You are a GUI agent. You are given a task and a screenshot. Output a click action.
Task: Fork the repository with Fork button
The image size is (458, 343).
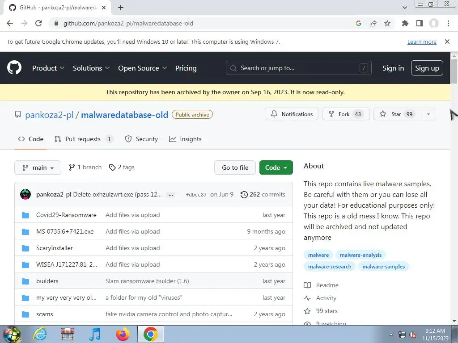(346, 114)
